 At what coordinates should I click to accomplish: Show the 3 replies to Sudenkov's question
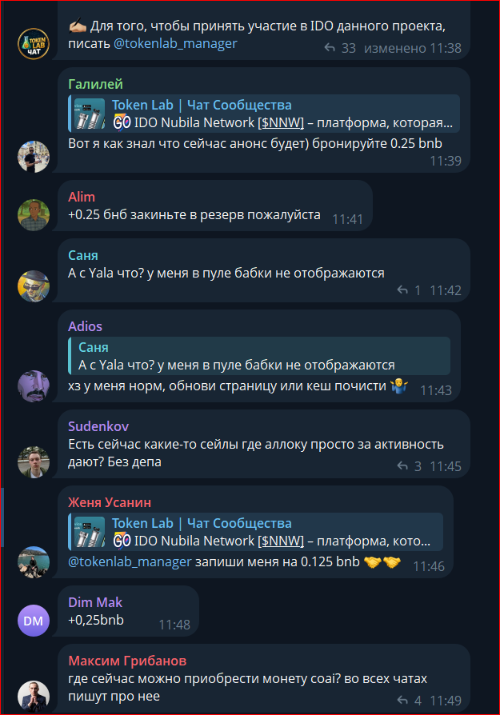409,466
